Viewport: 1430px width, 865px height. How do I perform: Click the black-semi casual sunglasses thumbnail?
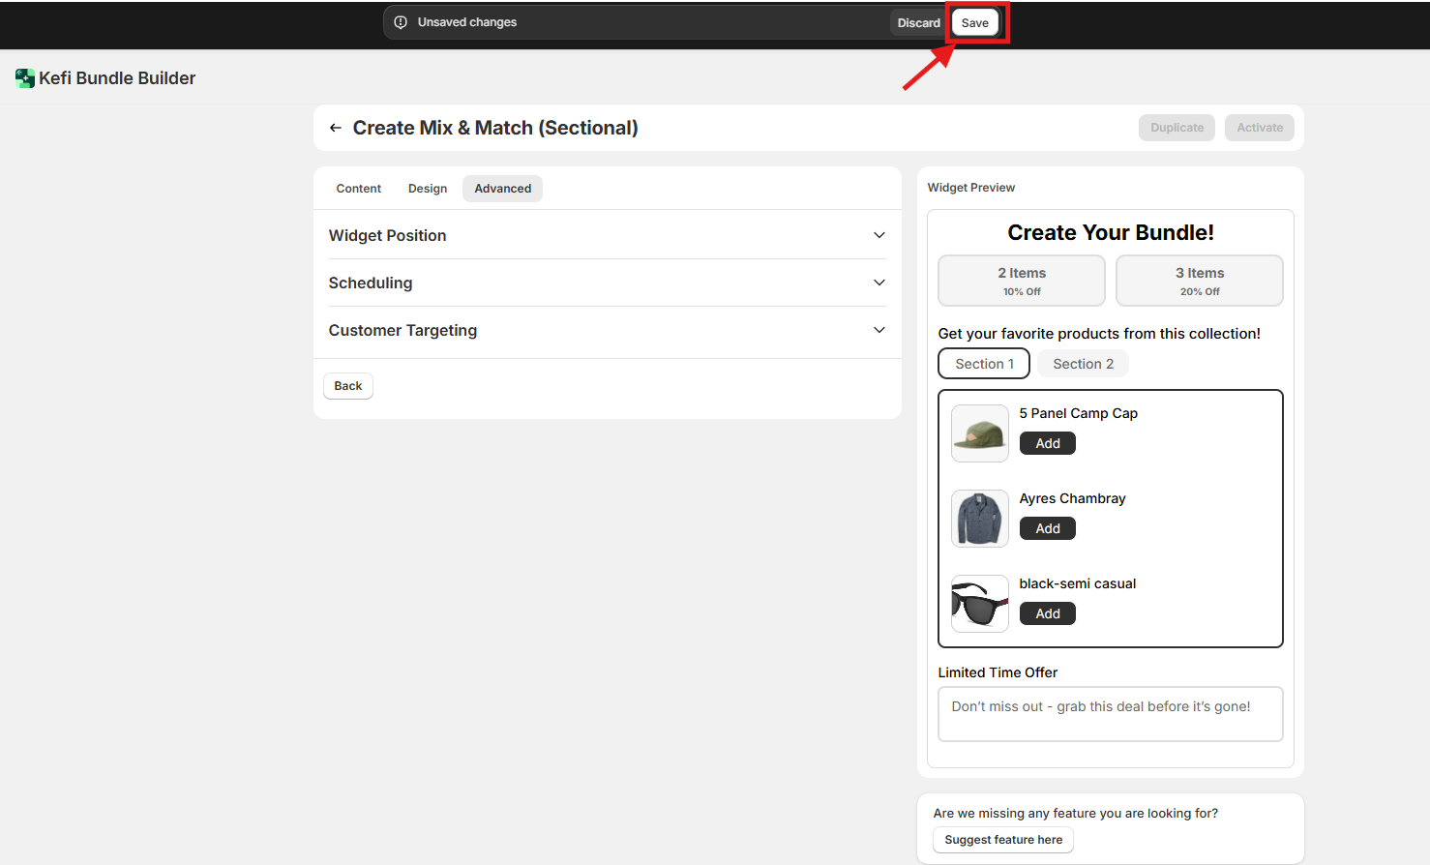[980, 604]
